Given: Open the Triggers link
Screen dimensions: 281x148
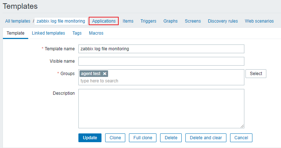Looking at the screenshot, I should pyautogui.click(x=148, y=21).
